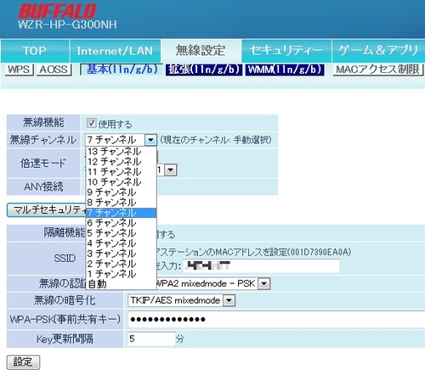Click the 無線機能 row label
Viewport: 425px width, 385px height.
click(43, 122)
